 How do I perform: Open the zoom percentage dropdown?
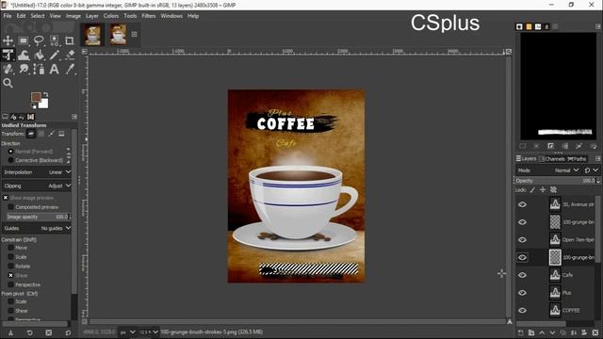coord(149,332)
